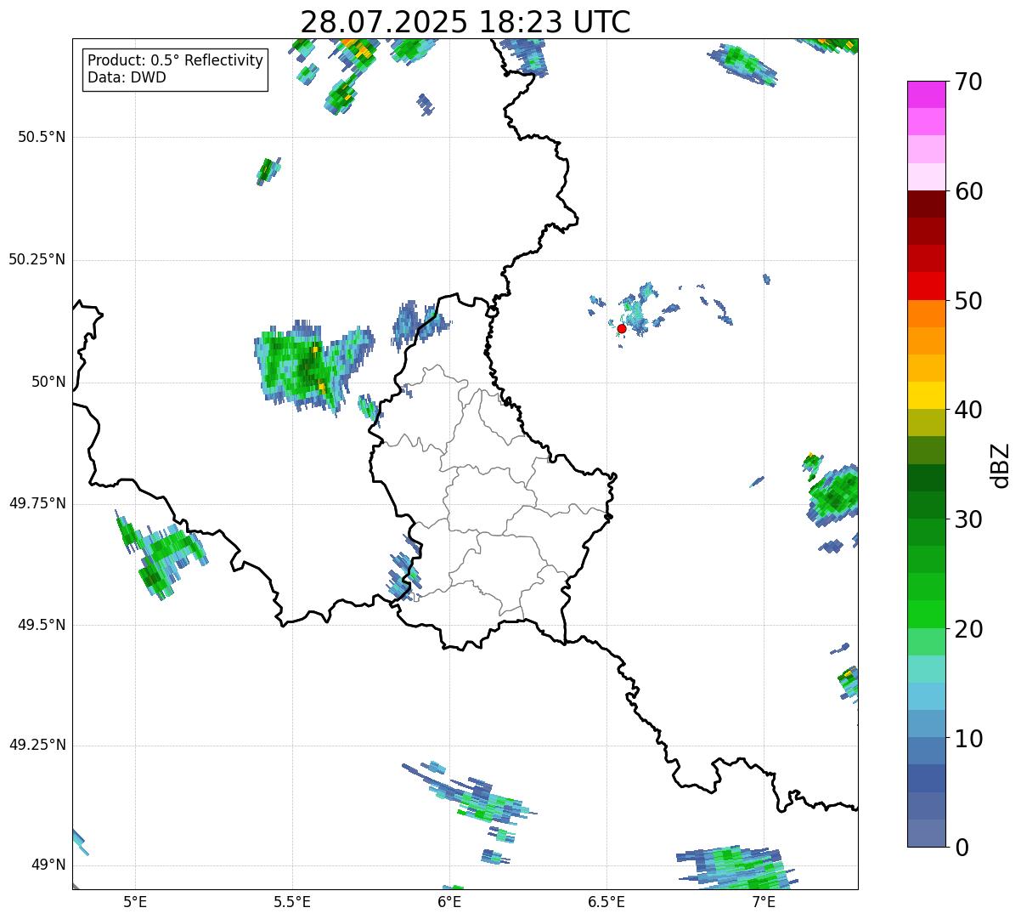Screen dimensions: 1021x919
Task: Click the 5.5°E longitude label
Action: click(x=292, y=902)
